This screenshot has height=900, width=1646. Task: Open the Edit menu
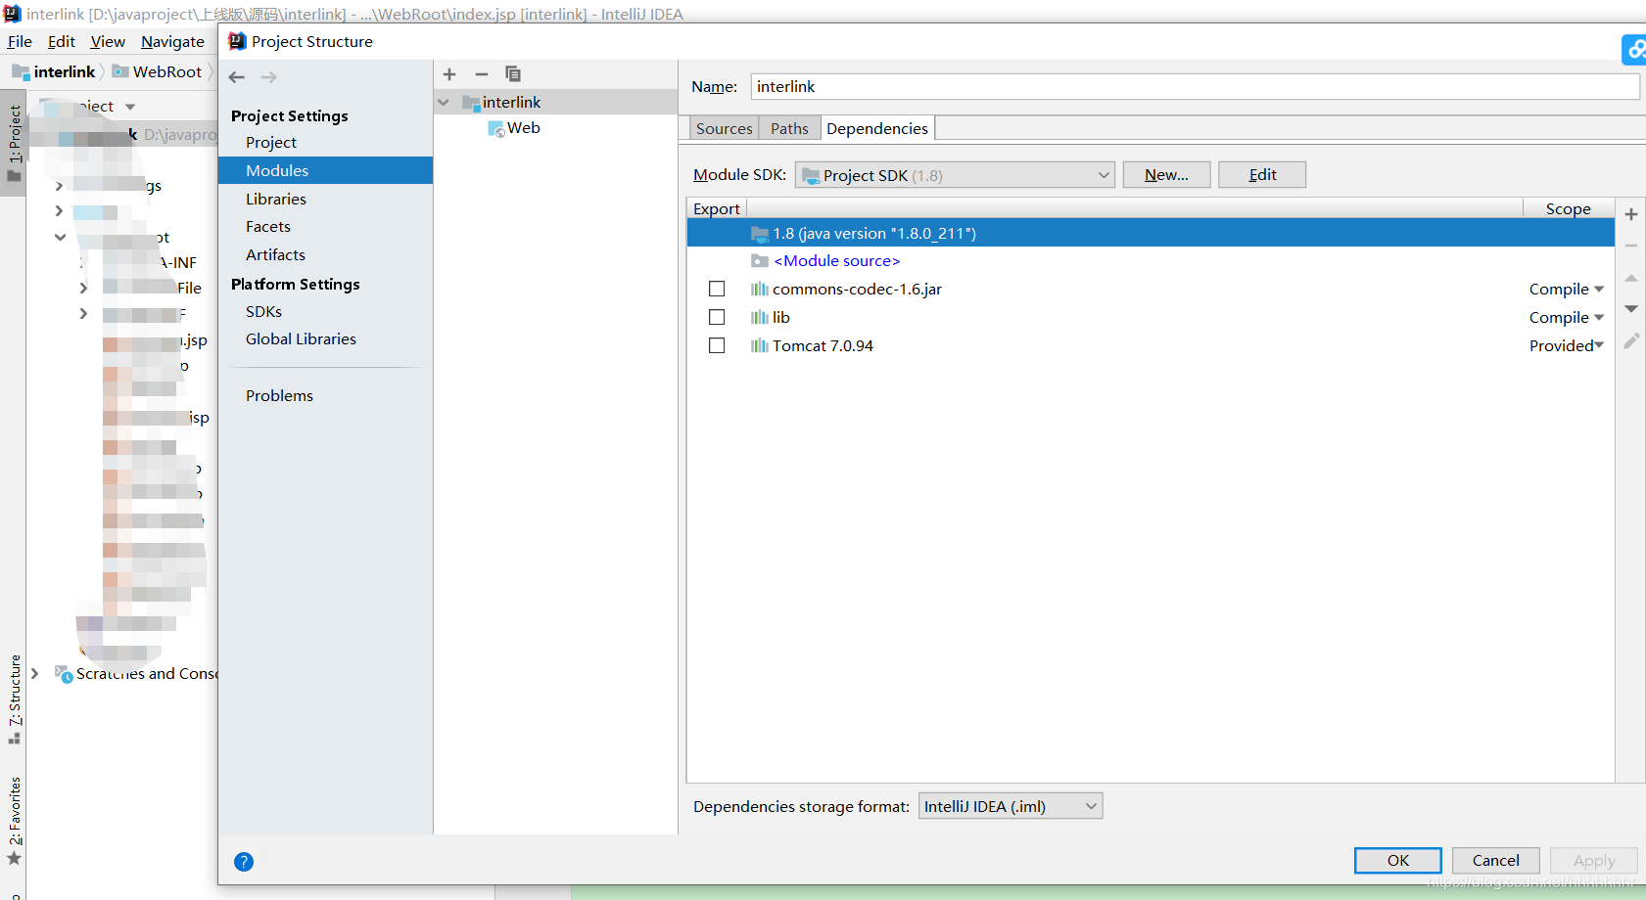tap(61, 42)
